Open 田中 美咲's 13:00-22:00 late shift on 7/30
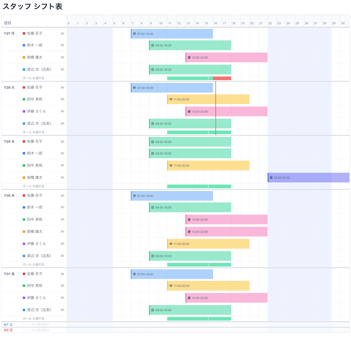The width and height of the screenshot is (351, 340). [227, 219]
